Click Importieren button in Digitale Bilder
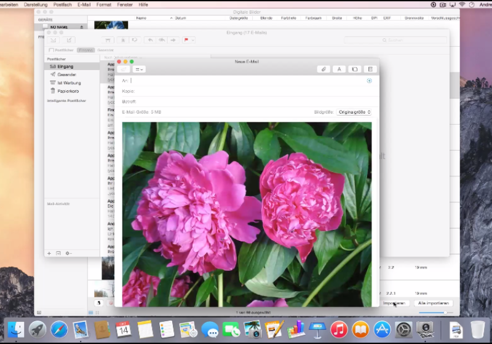The image size is (492, 344). click(x=394, y=303)
